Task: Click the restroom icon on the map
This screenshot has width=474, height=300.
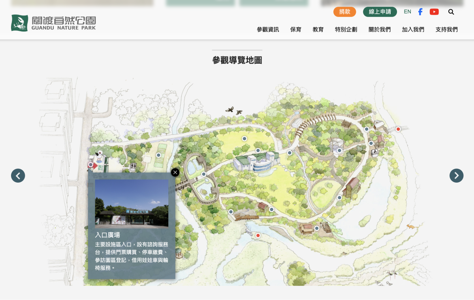Action: 134,167
